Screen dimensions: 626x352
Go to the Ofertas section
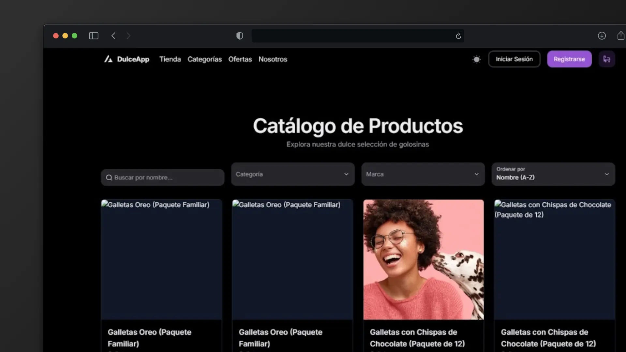240,59
